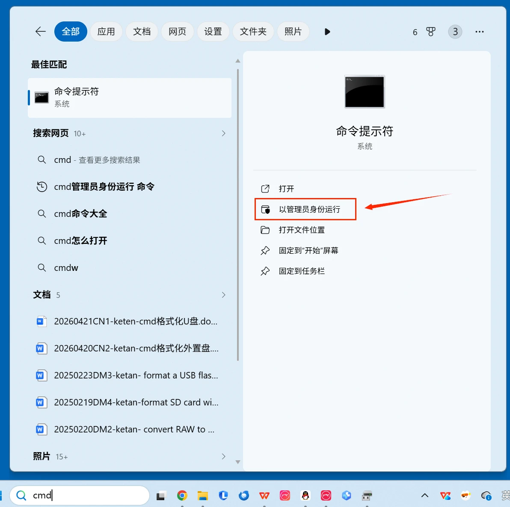Switch to the 文档 filter tab
This screenshot has width=510, height=507.
click(x=142, y=31)
